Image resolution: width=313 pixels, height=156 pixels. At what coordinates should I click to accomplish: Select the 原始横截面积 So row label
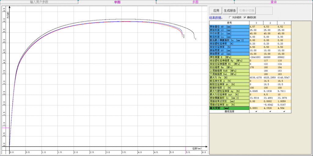[229, 98]
